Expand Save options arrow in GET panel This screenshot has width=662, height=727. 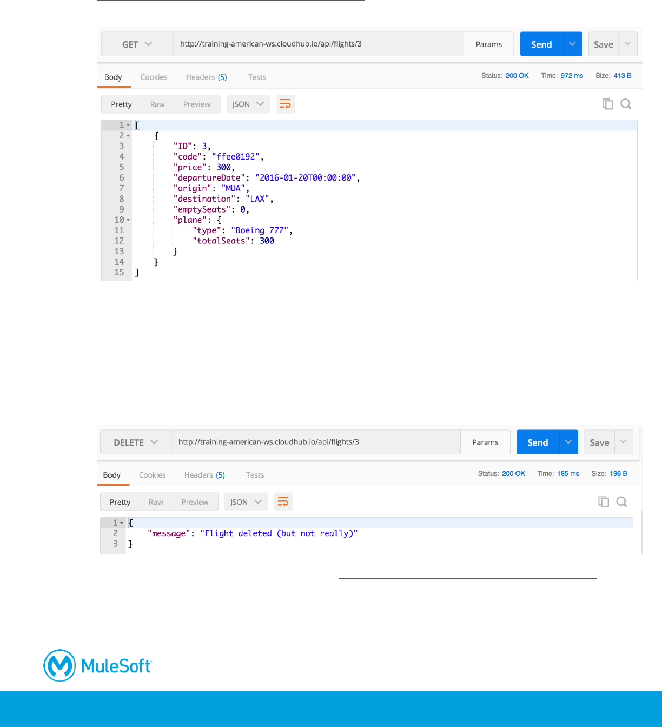627,44
